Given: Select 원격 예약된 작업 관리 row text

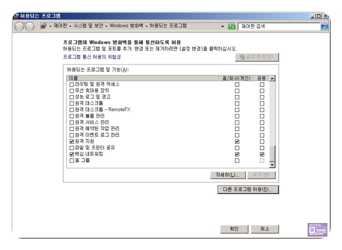Looking at the screenshot, I should [x=97, y=129].
